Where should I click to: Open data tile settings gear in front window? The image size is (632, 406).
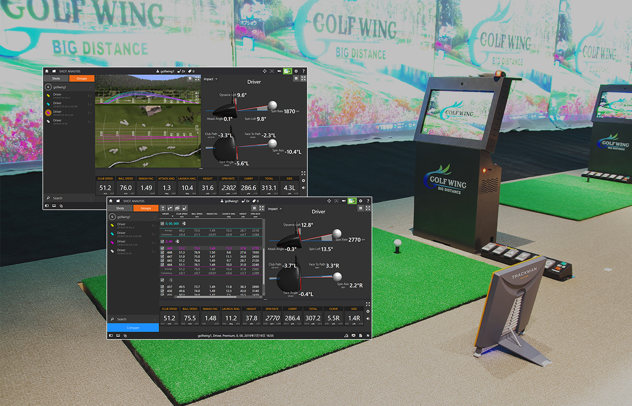tap(367, 311)
